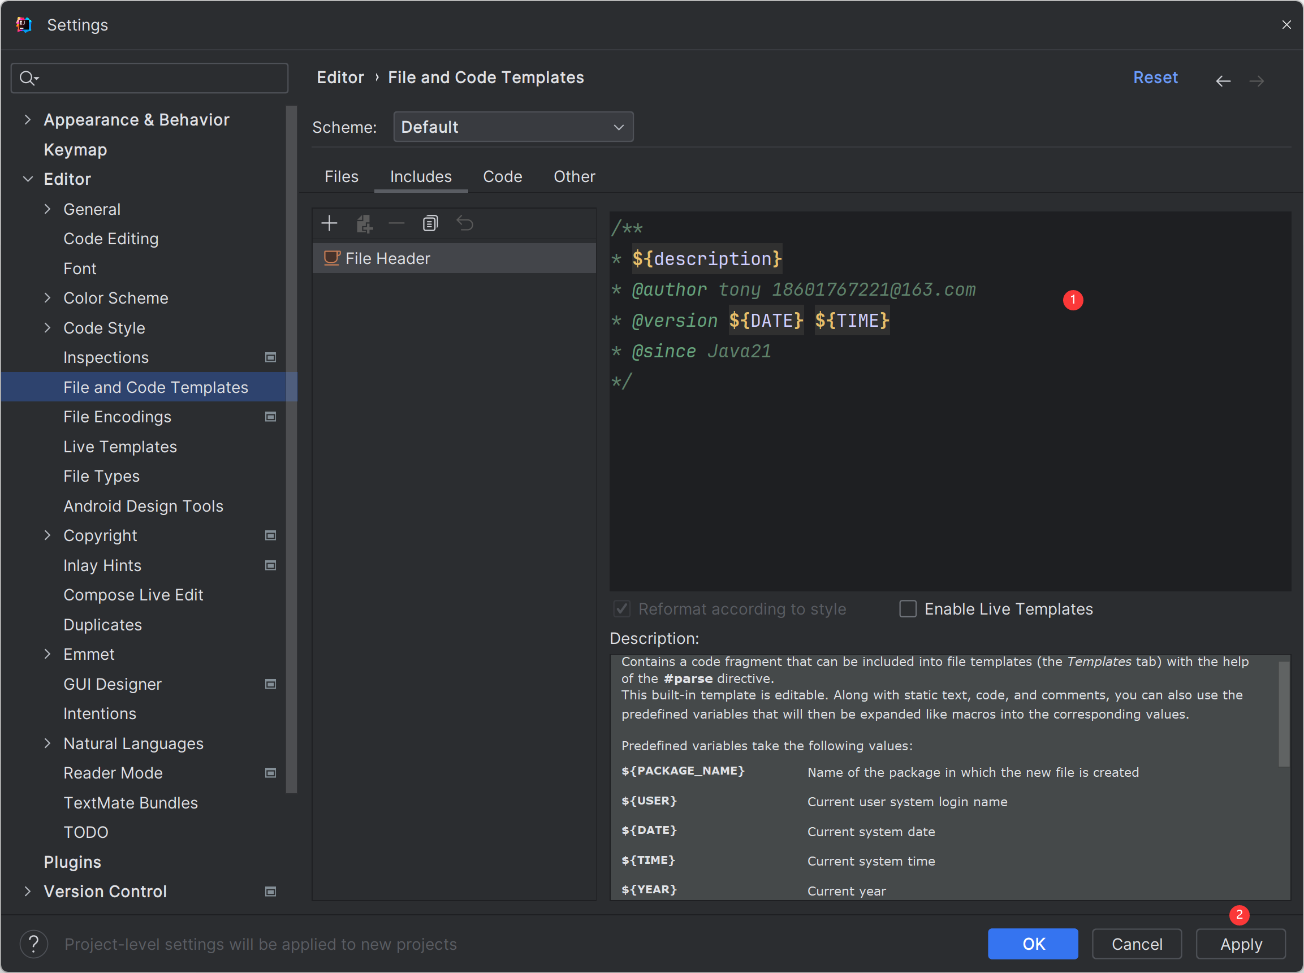Open File Encodings settings
This screenshot has height=973, width=1304.
coord(117,417)
